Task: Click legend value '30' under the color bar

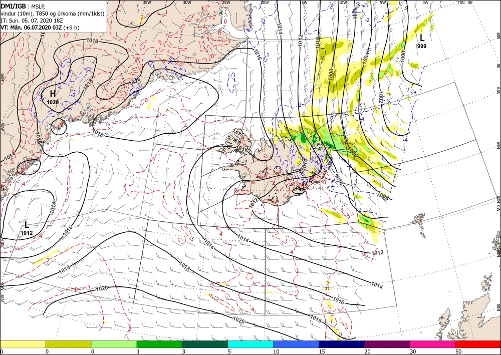Action: pyautogui.click(x=413, y=352)
